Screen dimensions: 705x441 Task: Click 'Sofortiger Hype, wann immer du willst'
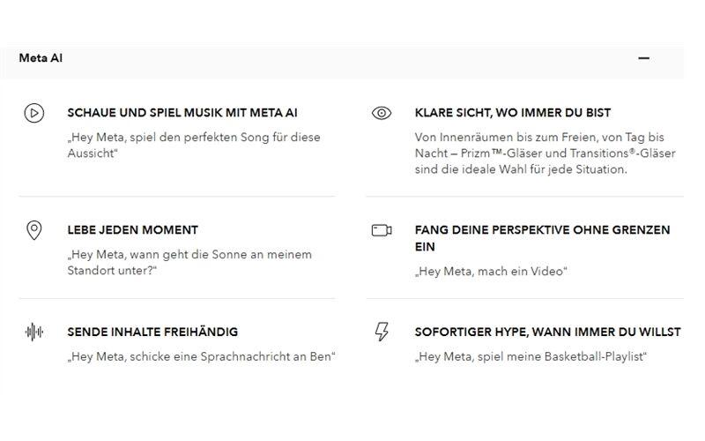[547, 332]
